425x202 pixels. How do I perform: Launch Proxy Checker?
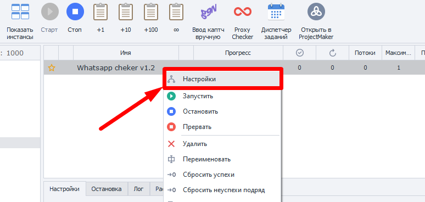(x=243, y=12)
